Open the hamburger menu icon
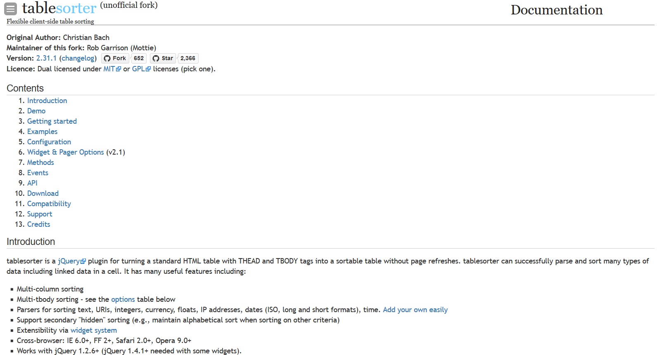 pyautogui.click(x=10, y=9)
